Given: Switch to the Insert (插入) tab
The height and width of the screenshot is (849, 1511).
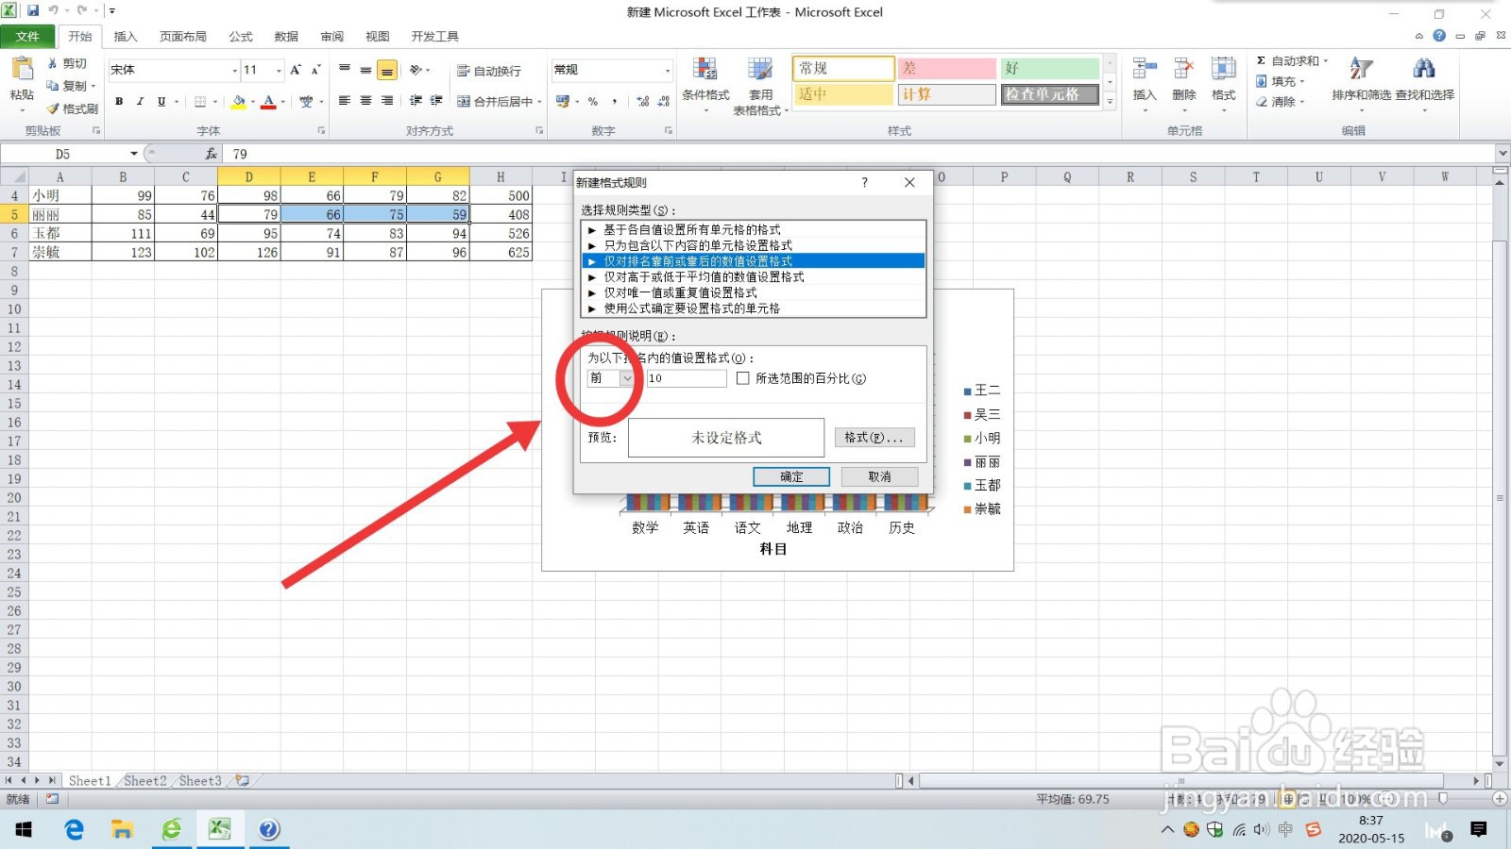Looking at the screenshot, I should click(x=126, y=37).
